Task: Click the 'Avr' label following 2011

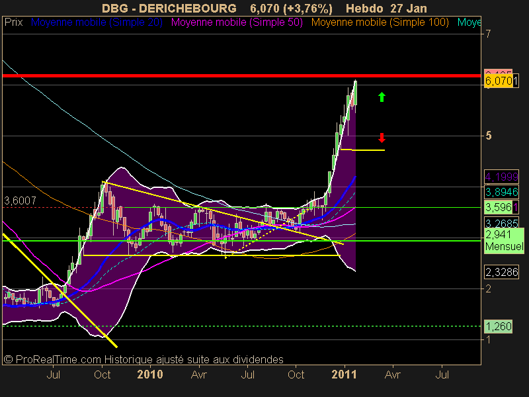Action: click(x=393, y=375)
